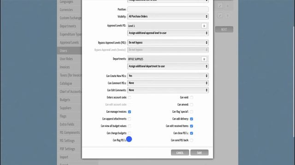Remove OFFICE SUPPLIES department trash icon
This screenshot has height=165, width=295.
click(204, 59)
